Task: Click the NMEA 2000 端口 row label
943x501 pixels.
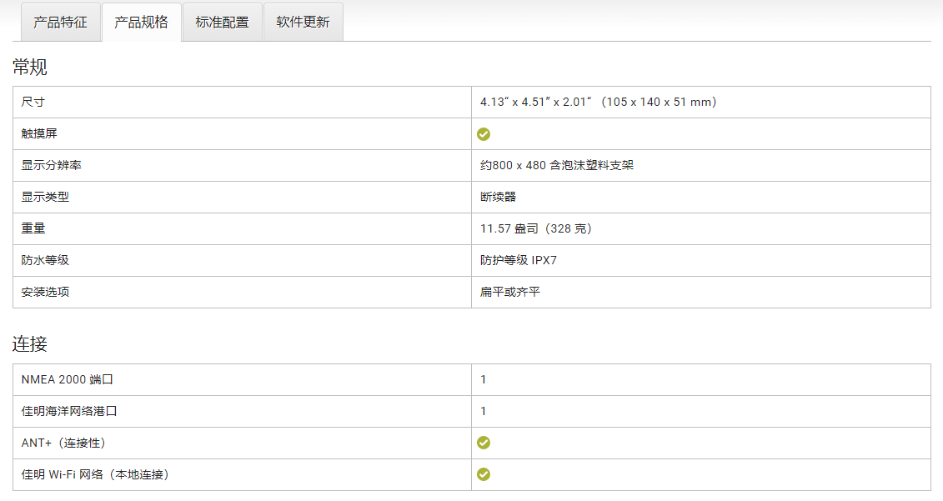Action: [x=68, y=380]
